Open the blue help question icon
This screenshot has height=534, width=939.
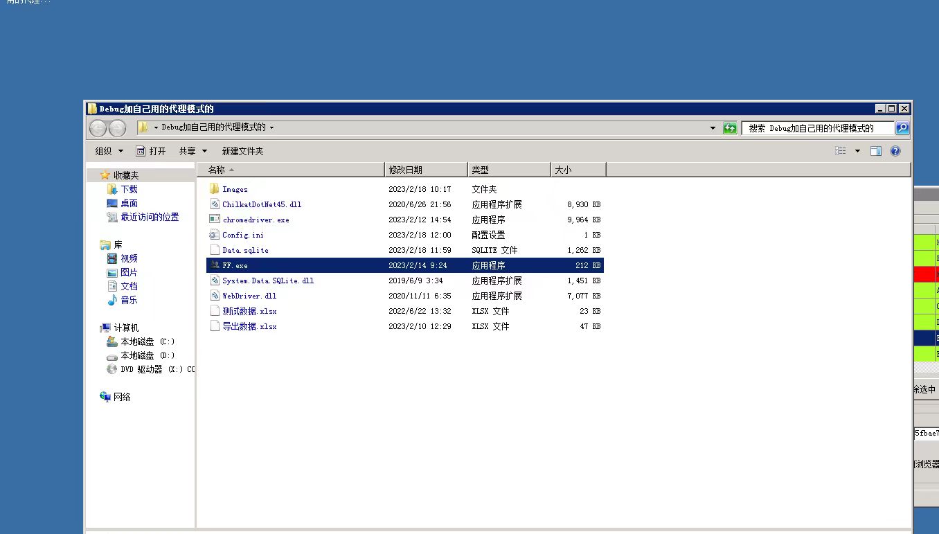895,151
